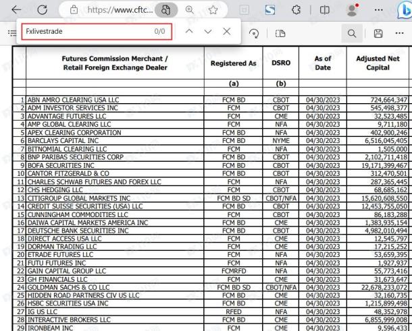Select DORMAN TRADING LLC
Image resolution: width=412 pixels, height=331 pixels.
click(62, 247)
